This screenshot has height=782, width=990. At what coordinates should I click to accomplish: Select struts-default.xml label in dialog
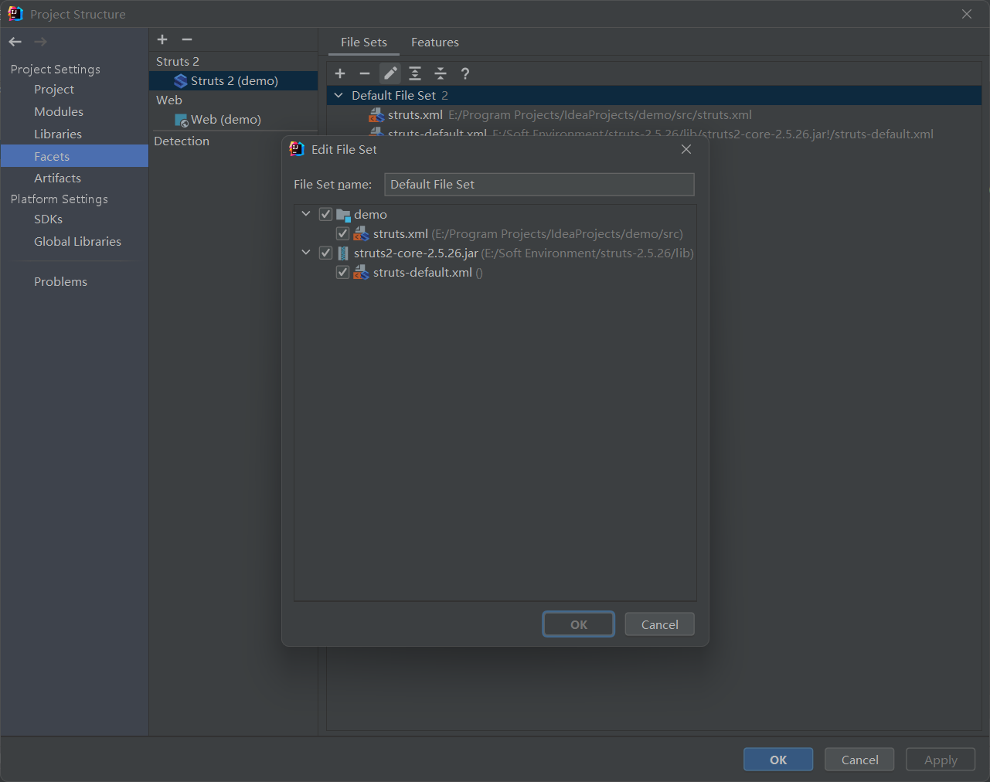(422, 273)
